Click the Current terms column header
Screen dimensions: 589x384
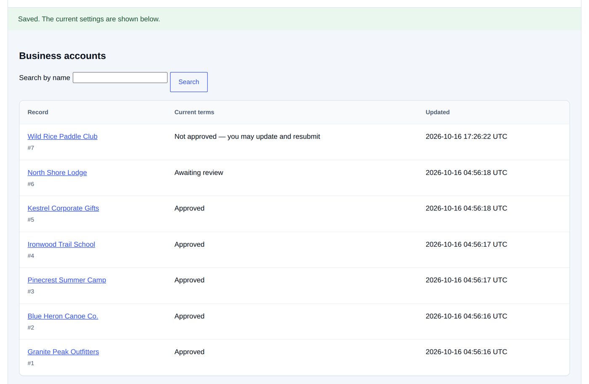pos(194,112)
